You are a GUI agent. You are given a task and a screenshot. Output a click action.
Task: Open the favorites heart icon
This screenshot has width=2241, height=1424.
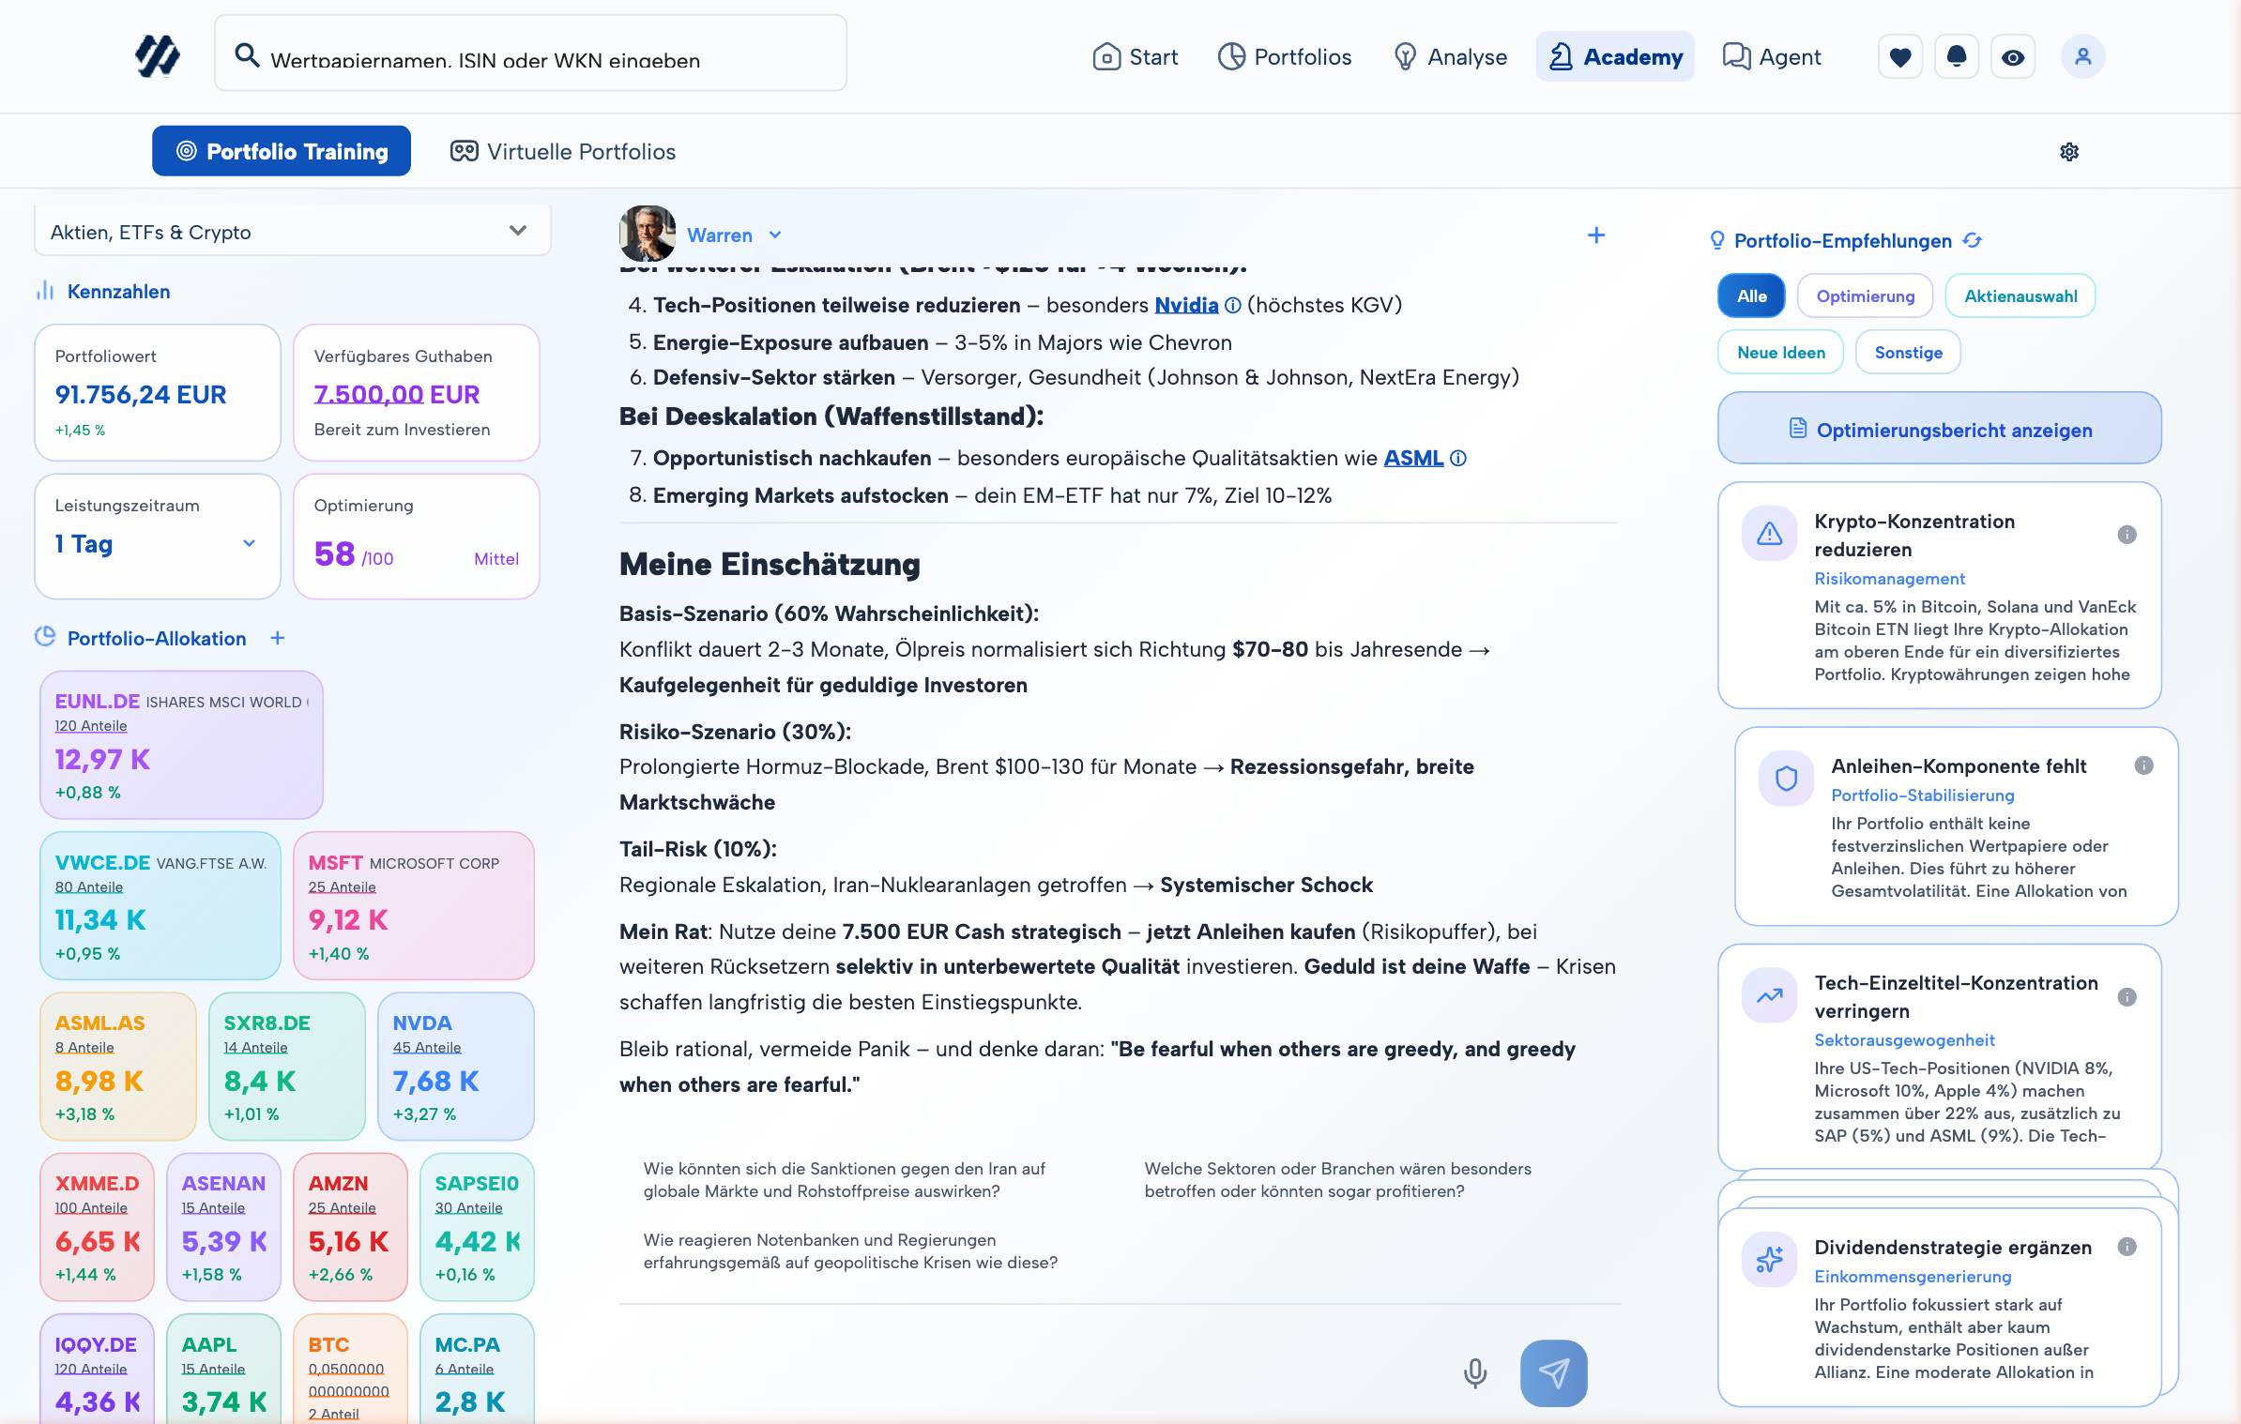(x=1900, y=57)
